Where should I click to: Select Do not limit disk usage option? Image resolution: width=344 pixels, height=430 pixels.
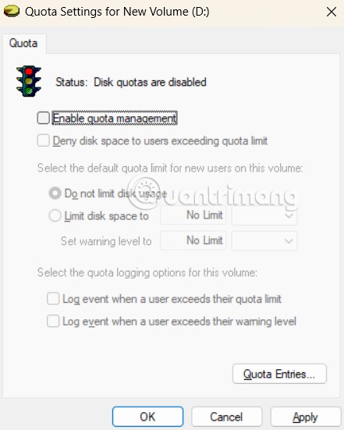(x=55, y=194)
